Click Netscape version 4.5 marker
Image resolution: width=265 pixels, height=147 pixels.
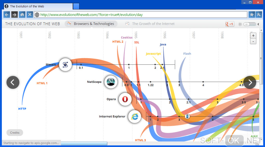coord(241,82)
